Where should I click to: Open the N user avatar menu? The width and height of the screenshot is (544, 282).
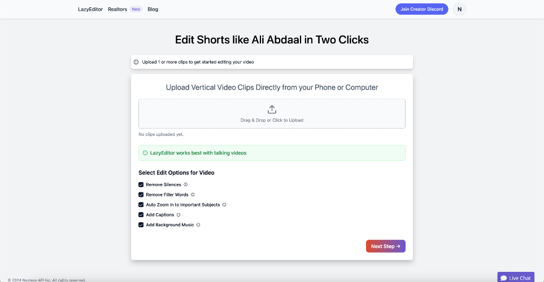pos(459,10)
